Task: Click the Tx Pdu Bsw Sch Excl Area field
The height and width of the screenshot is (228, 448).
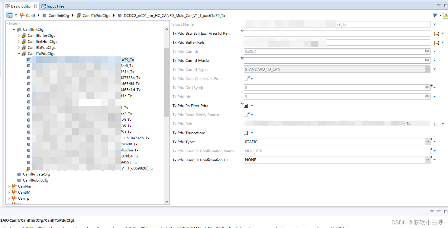Action: [x=337, y=33]
